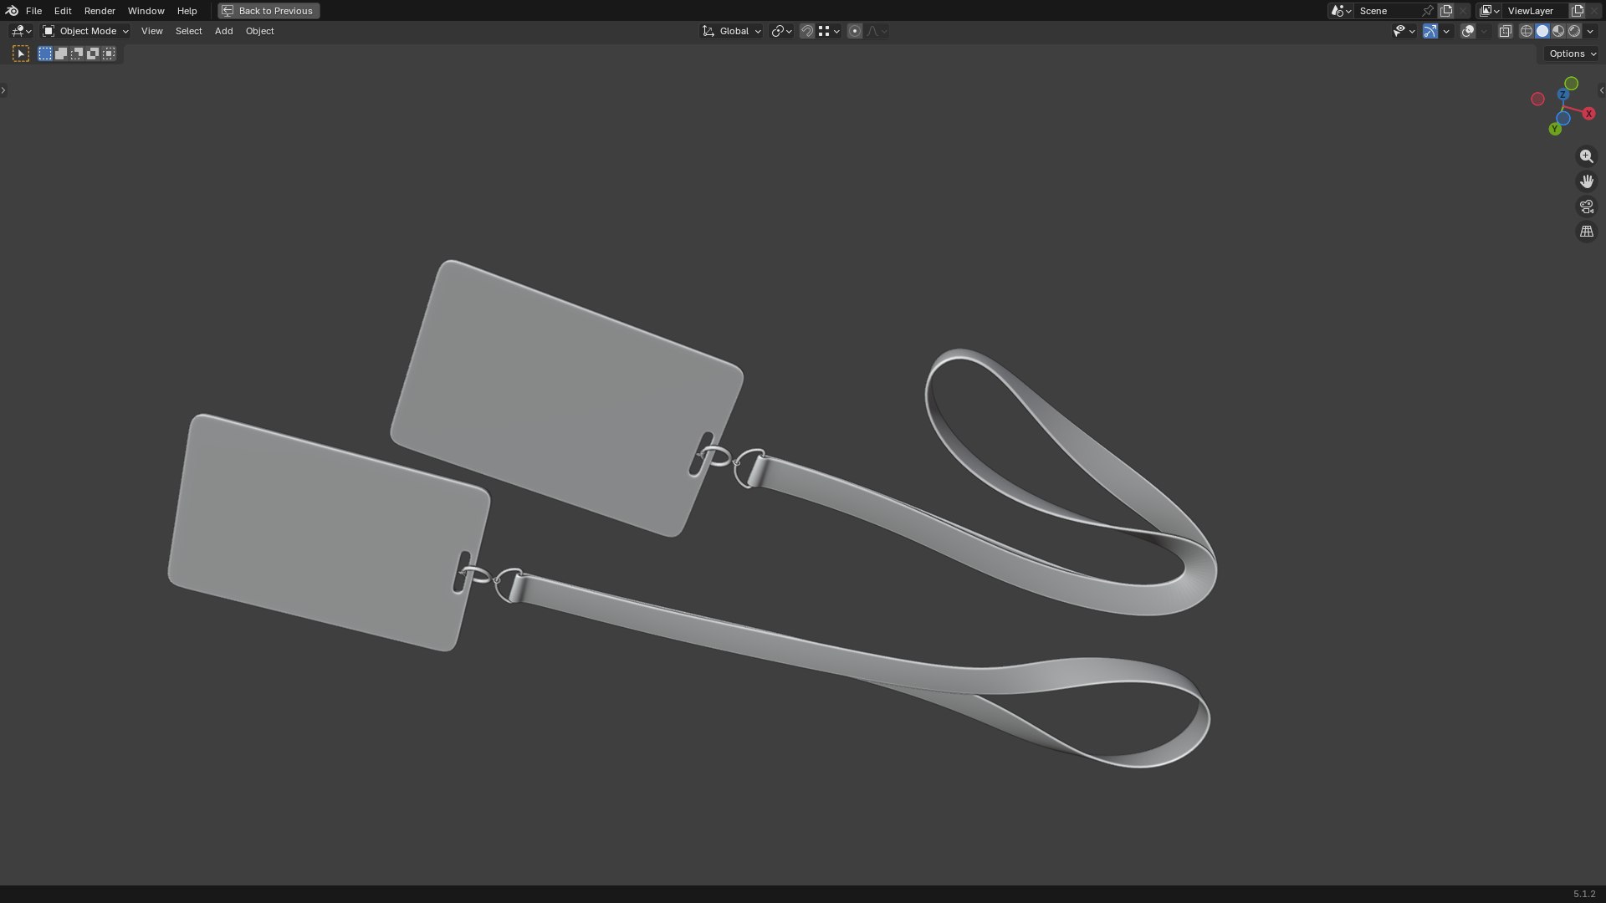Create a new scene copy
1606x903 pixels.
click(x=1446, y=11)
